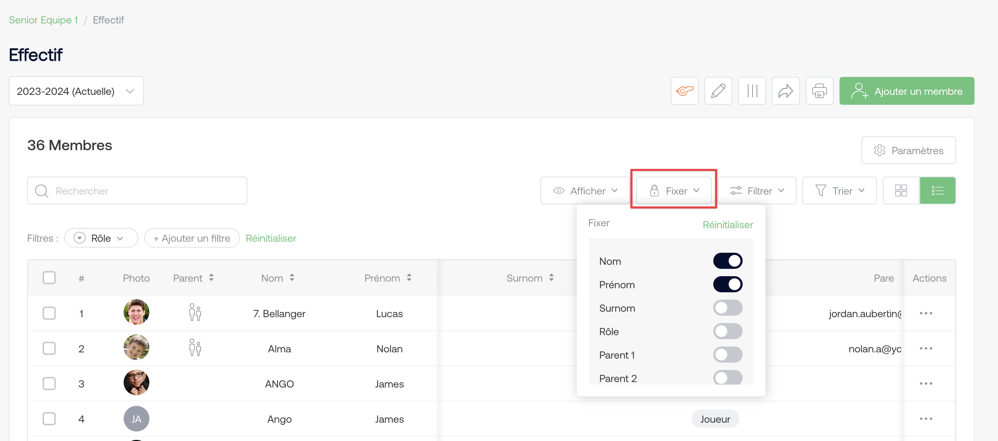Enable Parent 1 pinned switch
Screen dimensions: 998x441
[x=727, y=355]
